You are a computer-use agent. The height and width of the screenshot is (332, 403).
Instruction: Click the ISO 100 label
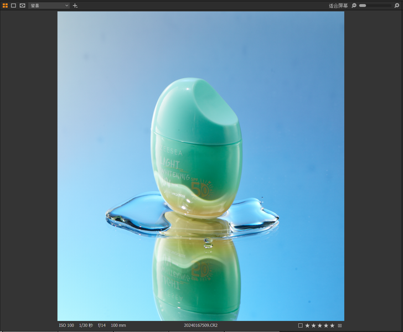pos(66,325)
